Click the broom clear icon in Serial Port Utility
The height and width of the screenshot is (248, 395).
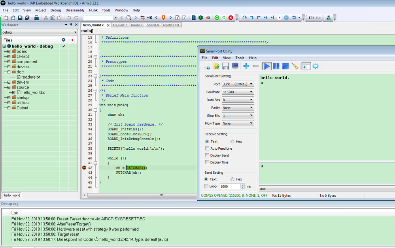pyautogui.click(x=295, y=66)
